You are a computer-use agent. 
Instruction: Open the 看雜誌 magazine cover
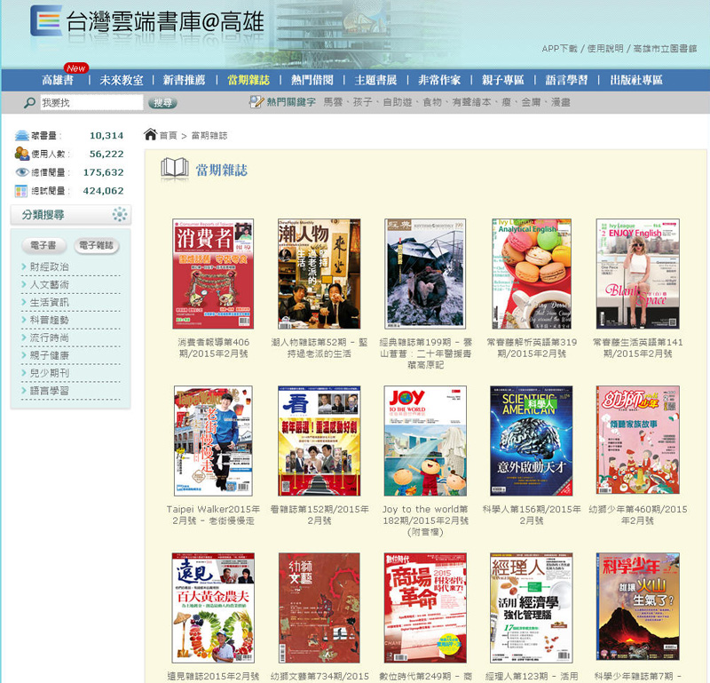(x=319, y=441)
